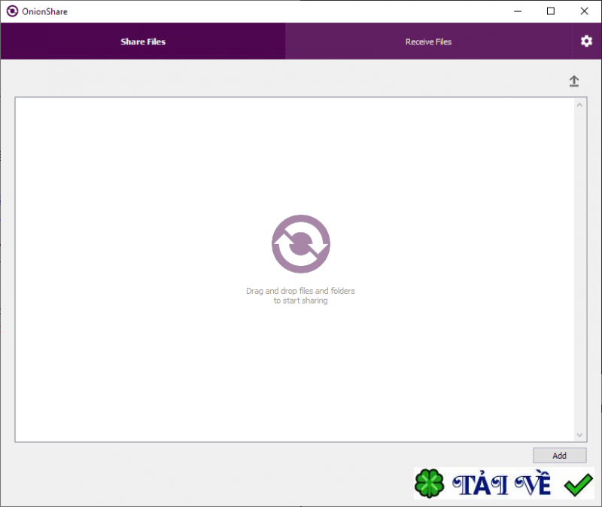Click the OnionShare title bar icon
The width and height of the screenshot is (602, 507).
click(x=12, y=11)
